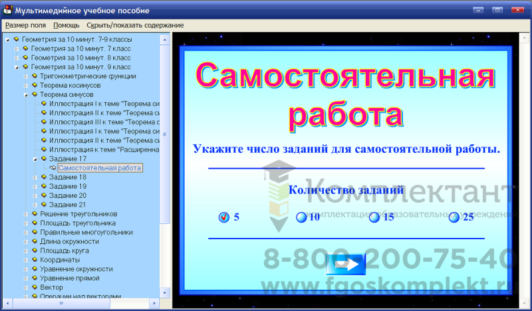This screenshot has height=311, width=532.
Task: Expand Задание 19 node
Action: [x=35, y=186]
